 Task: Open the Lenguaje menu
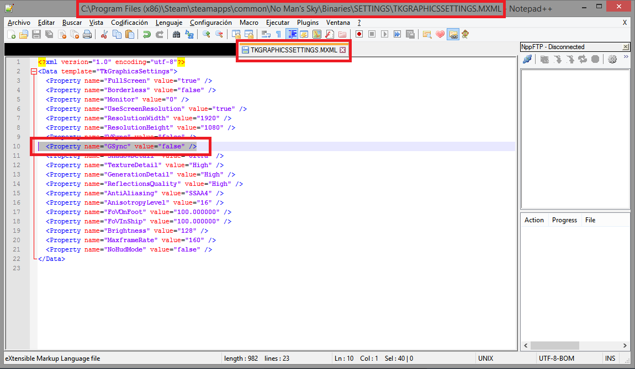pos(168,23)
